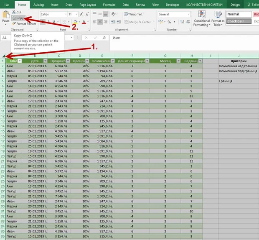This screenshot has height=240, width=259.
Task: Activate the Format Painter brush
Action: click(x=24, y=24)
